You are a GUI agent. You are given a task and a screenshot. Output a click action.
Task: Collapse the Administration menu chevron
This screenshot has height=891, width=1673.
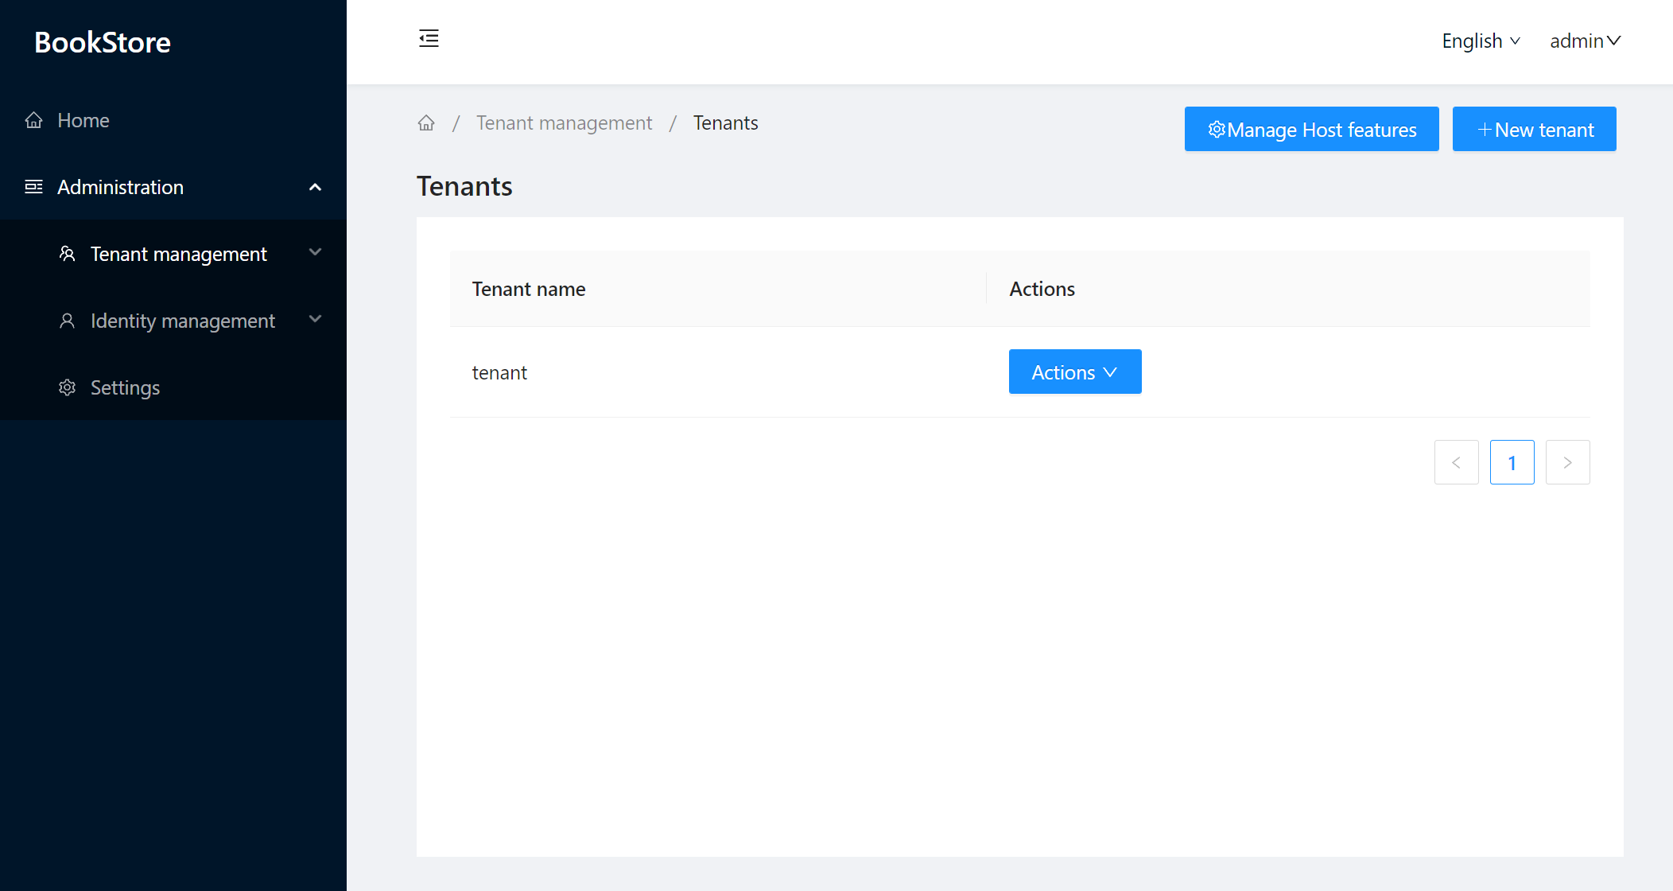tap(315, 187)
